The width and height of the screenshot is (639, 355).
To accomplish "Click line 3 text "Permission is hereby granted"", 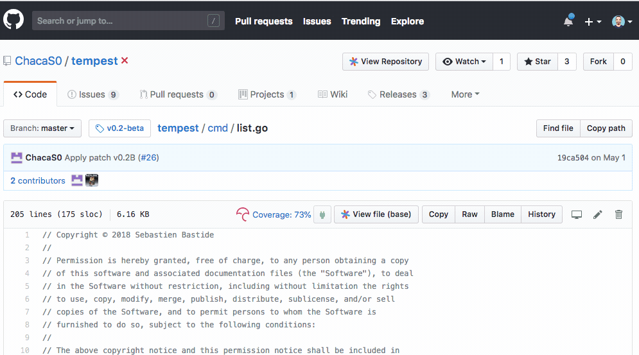I will [122, 261].
